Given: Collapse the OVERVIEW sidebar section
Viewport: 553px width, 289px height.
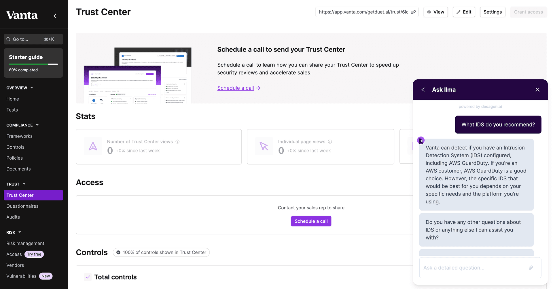Looking at the screenshot, I should pyautogui.click(x=32, y=88).
